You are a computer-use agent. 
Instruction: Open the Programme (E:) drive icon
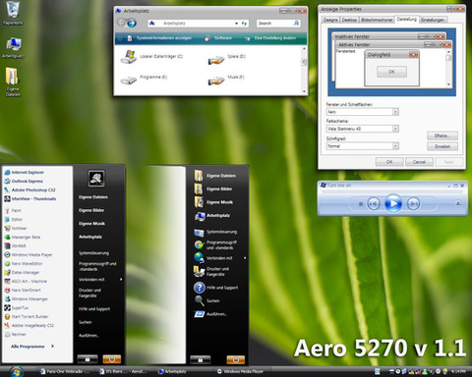129,80
